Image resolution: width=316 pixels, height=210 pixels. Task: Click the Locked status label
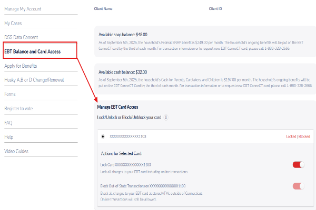point(291,136)
